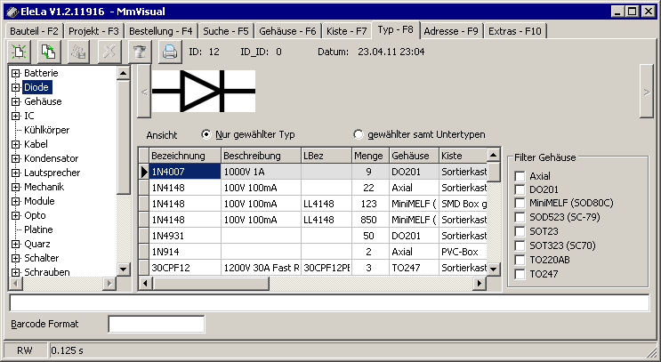The width and height of the screenshot is (661, 362).
Task: Check the TO247 filter checkbox
Action: point(519,275)
